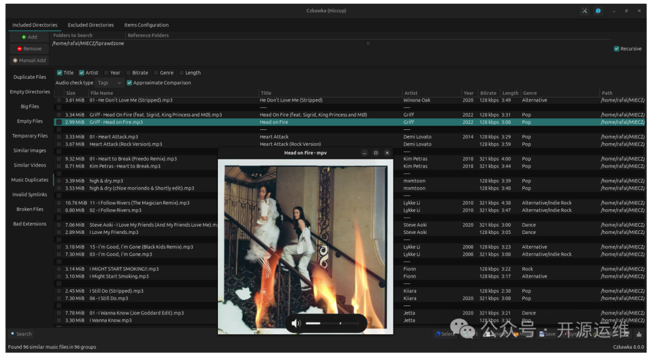The image size is (650, 356).
Task: Select Broken Files in sidebar
Action: [x=30, y=209]
